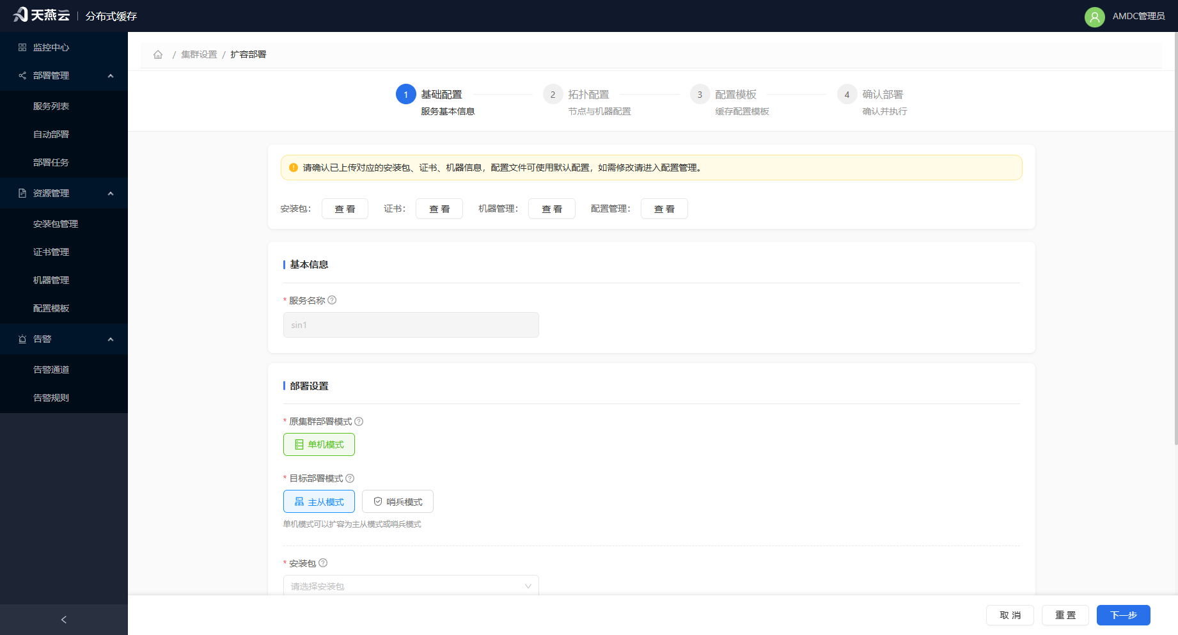The height and width of the screenshot is (635, 1178).
Task: Click the help icon beside 服务名称
Action: click(x=332, y=300)
